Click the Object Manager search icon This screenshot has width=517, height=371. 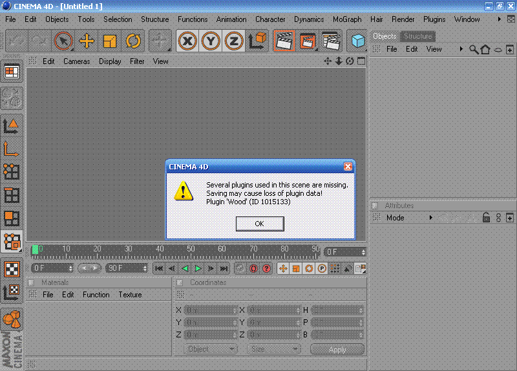click(474, 50)
